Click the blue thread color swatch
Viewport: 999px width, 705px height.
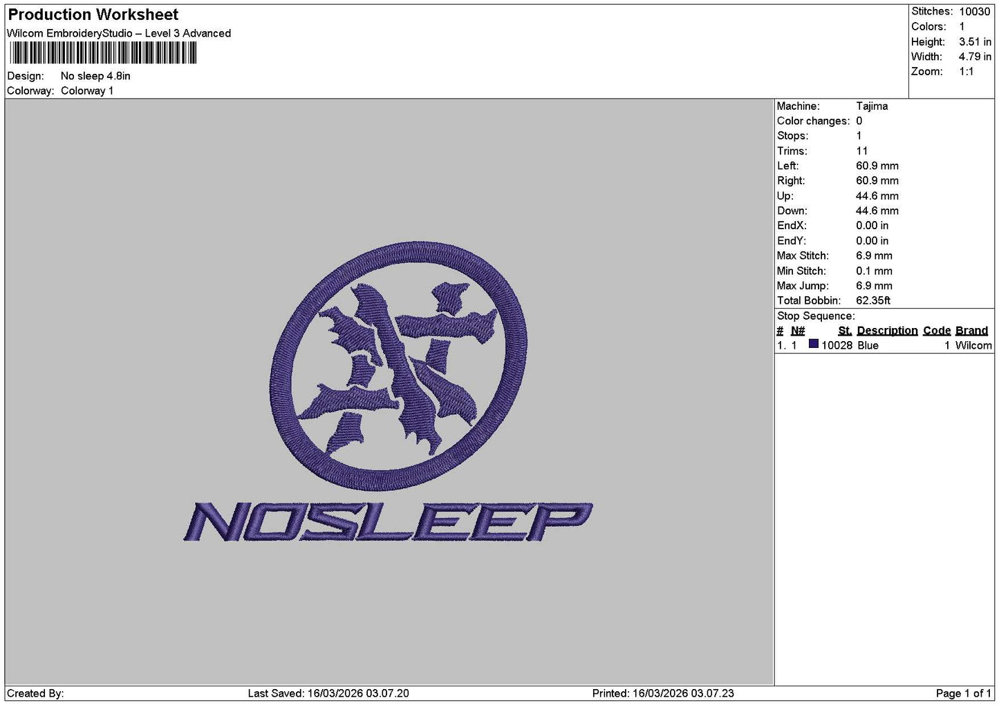pos(814,344)
